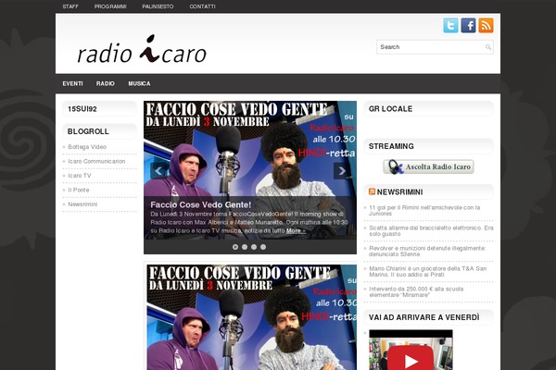Viewport: 556px width, 370px height.
Task: Open the Eventi navigation item
Action: (x=72, y=83)
